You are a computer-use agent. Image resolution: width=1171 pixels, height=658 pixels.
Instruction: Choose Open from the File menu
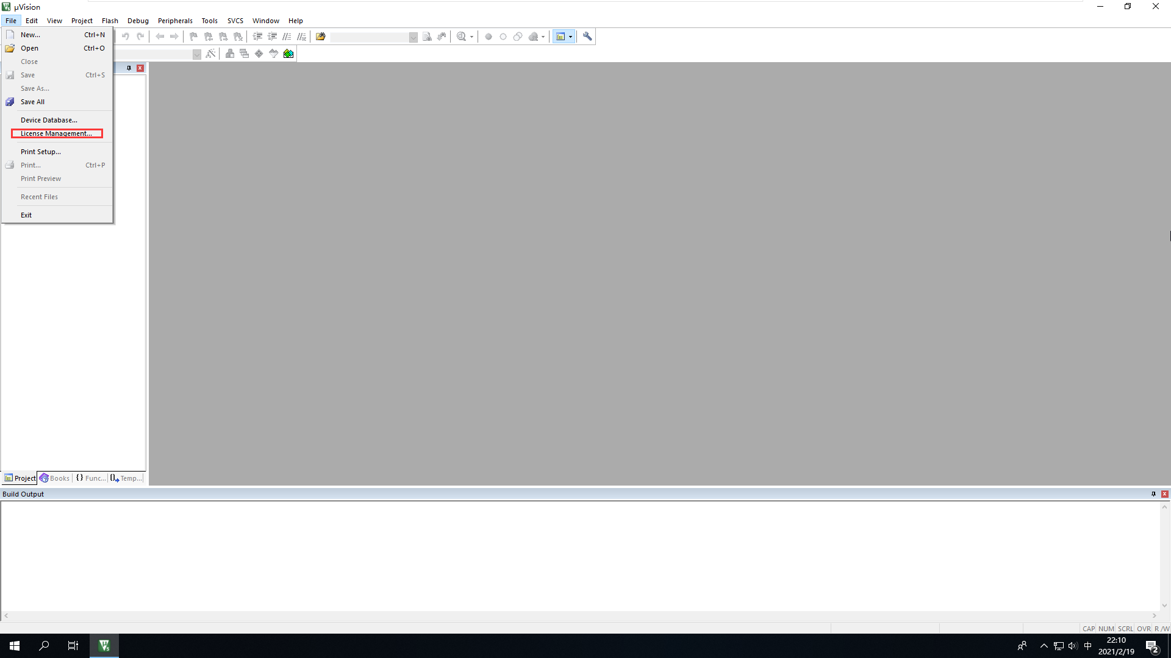(x=57, y=48)
